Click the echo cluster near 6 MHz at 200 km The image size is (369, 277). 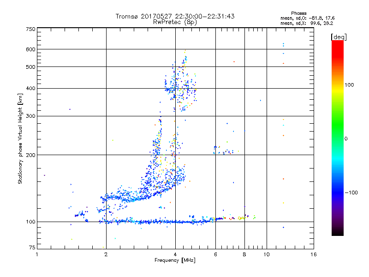click(x=223, y=151)
